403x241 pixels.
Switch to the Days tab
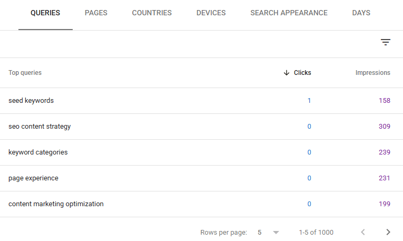[x=361, y=13]
